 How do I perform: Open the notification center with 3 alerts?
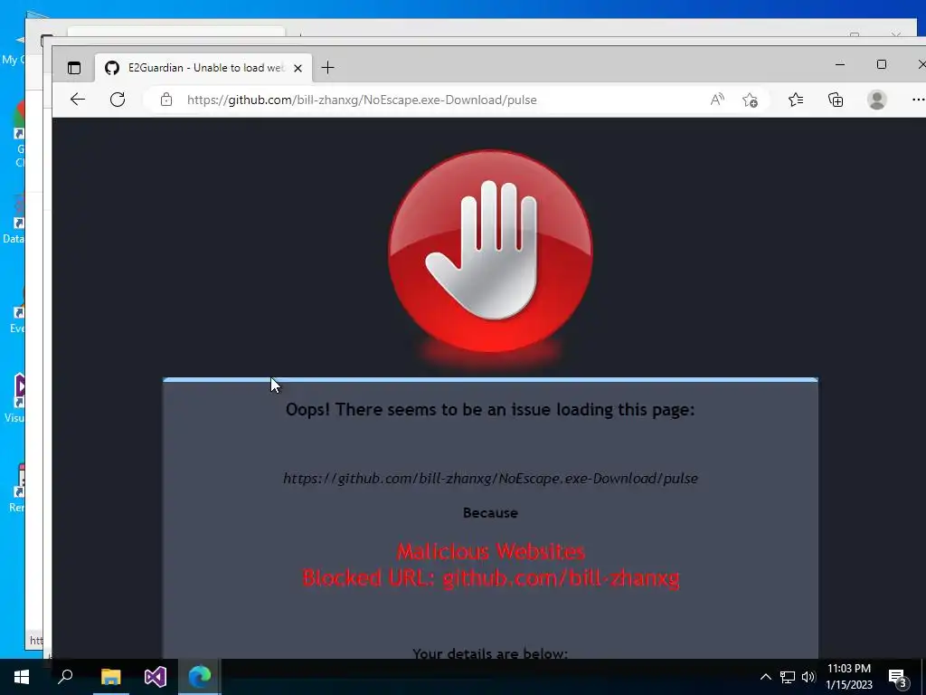point(898,678)
